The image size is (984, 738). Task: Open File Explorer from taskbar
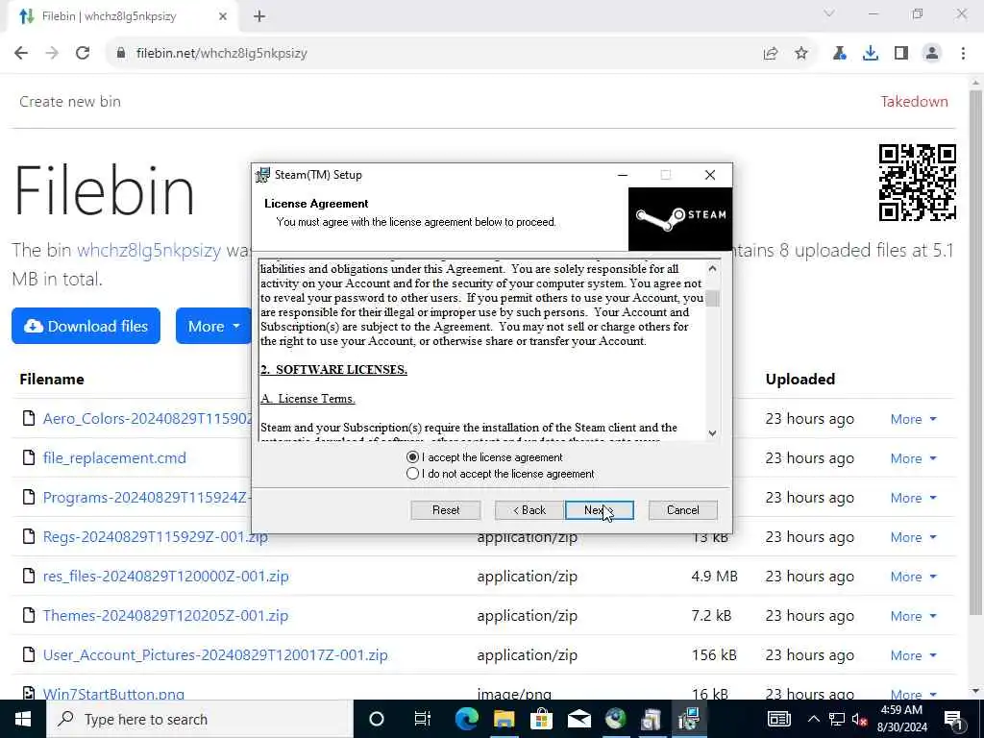[504, 719]
